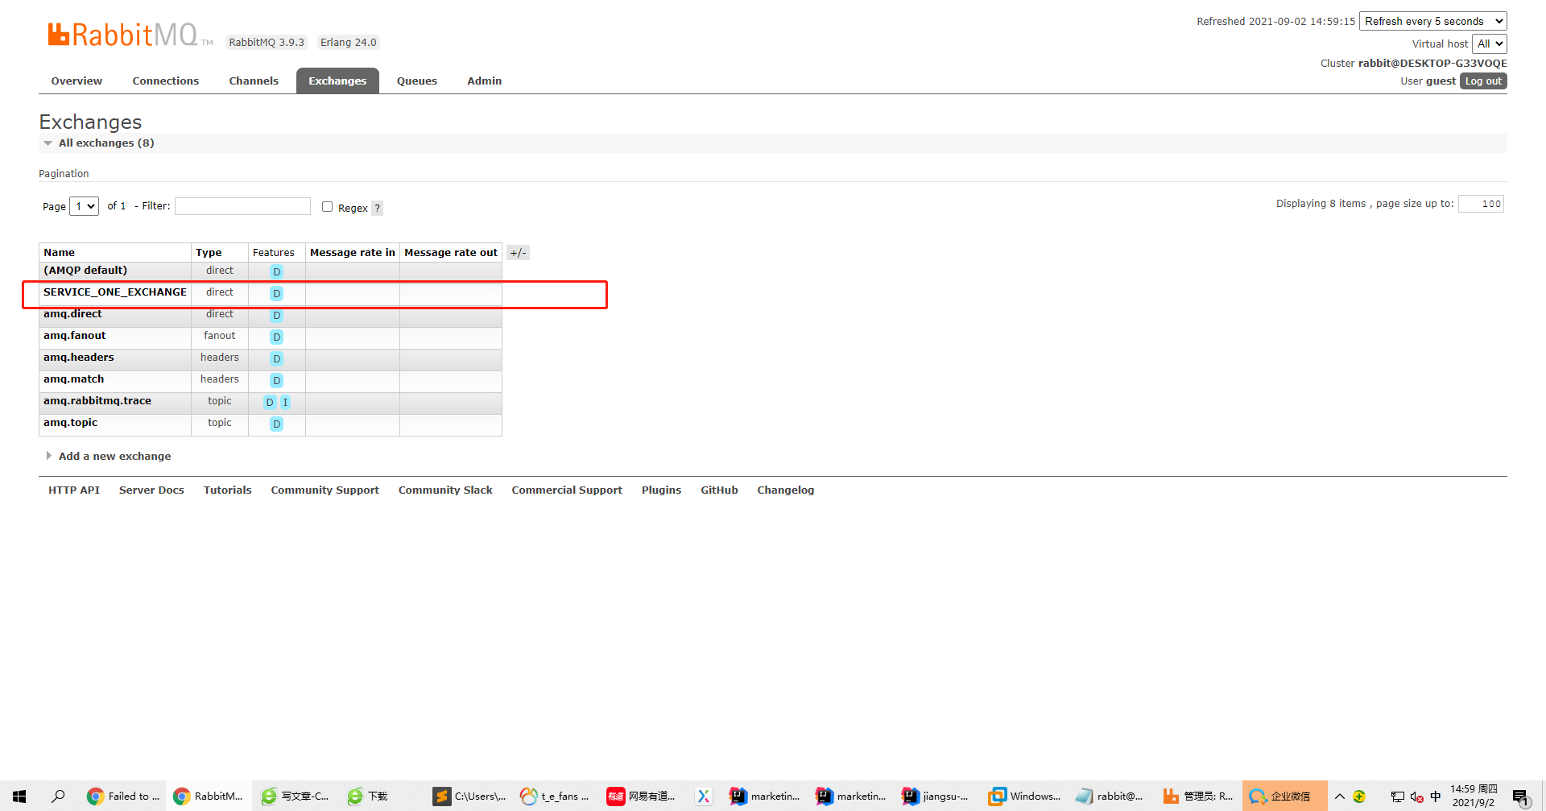Click the Log out button

tap(1483, 81)
